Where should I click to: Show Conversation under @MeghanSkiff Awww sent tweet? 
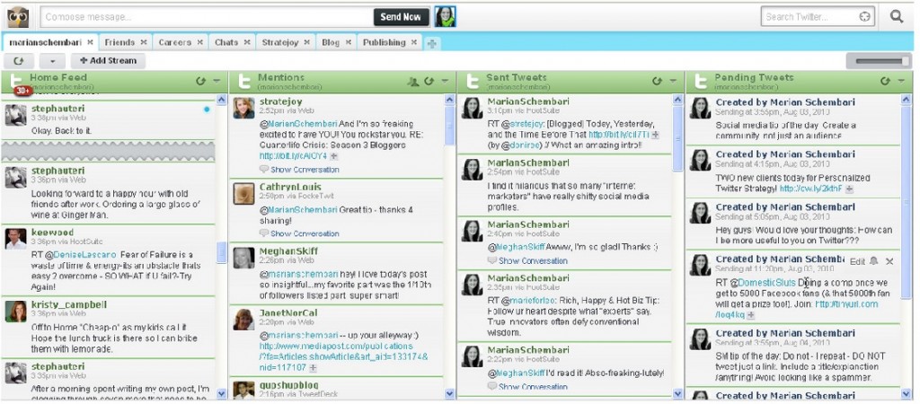click(x=533, y=261)
